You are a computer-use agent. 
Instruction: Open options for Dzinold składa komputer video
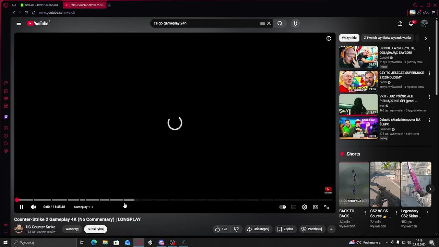(x=429, y=120)
